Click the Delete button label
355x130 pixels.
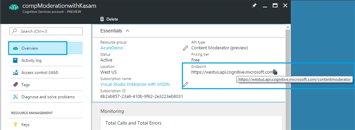click(x=112, y=19)
